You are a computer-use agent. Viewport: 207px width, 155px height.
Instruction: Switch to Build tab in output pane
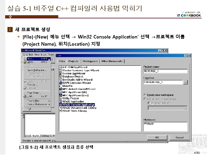pyautogui.click(x=36, y=136)
